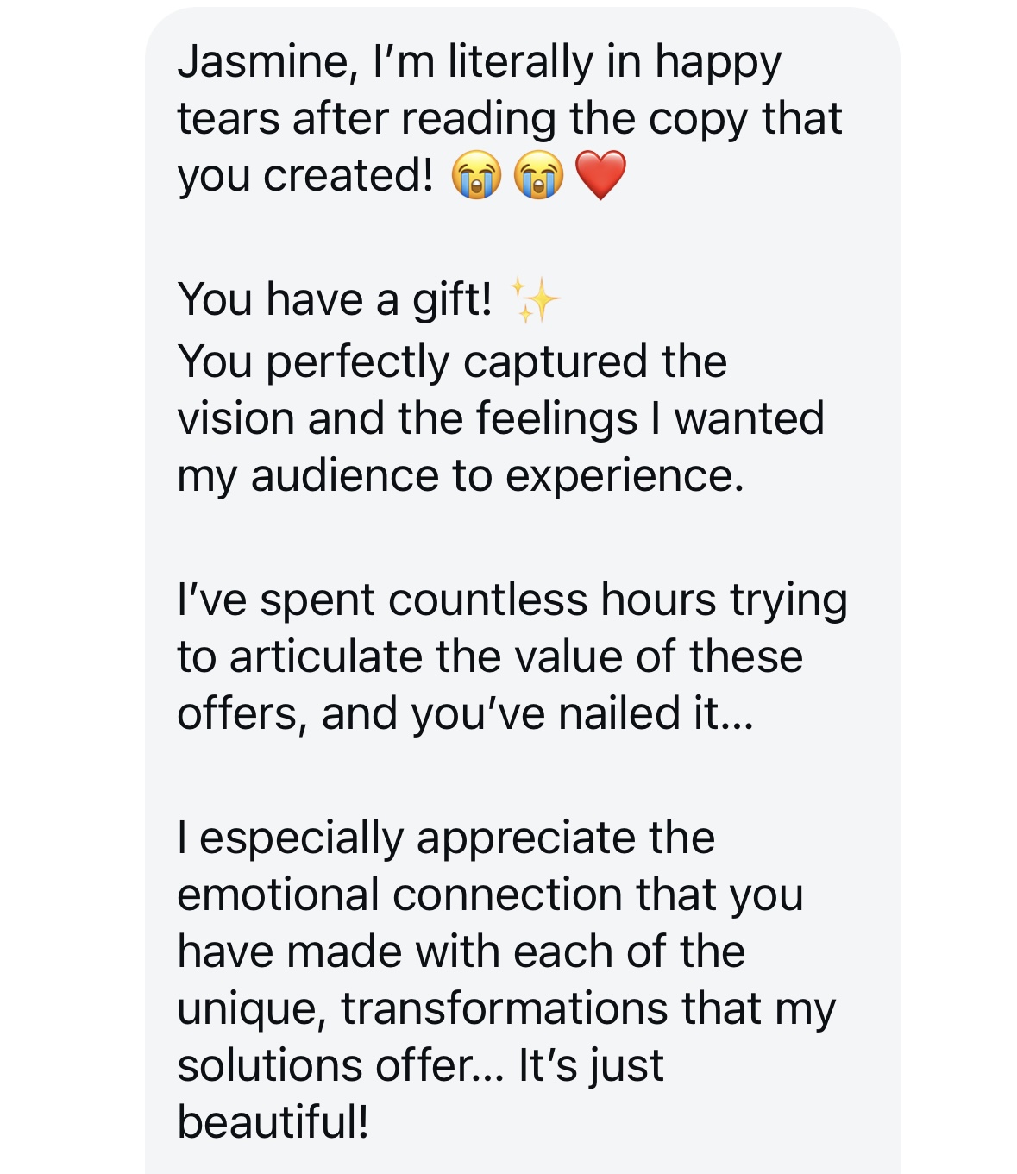Click the text "offers, and you've nailed it..."
Screen dimensions: 1017x1174
(465, 714)
